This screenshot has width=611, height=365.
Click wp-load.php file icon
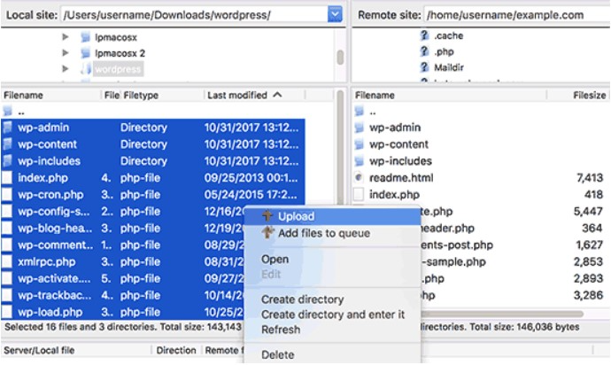(x=7, y=312)
